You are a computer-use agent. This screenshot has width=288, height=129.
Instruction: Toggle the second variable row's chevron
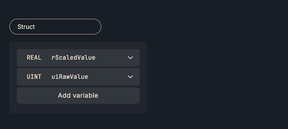[130, 77]
